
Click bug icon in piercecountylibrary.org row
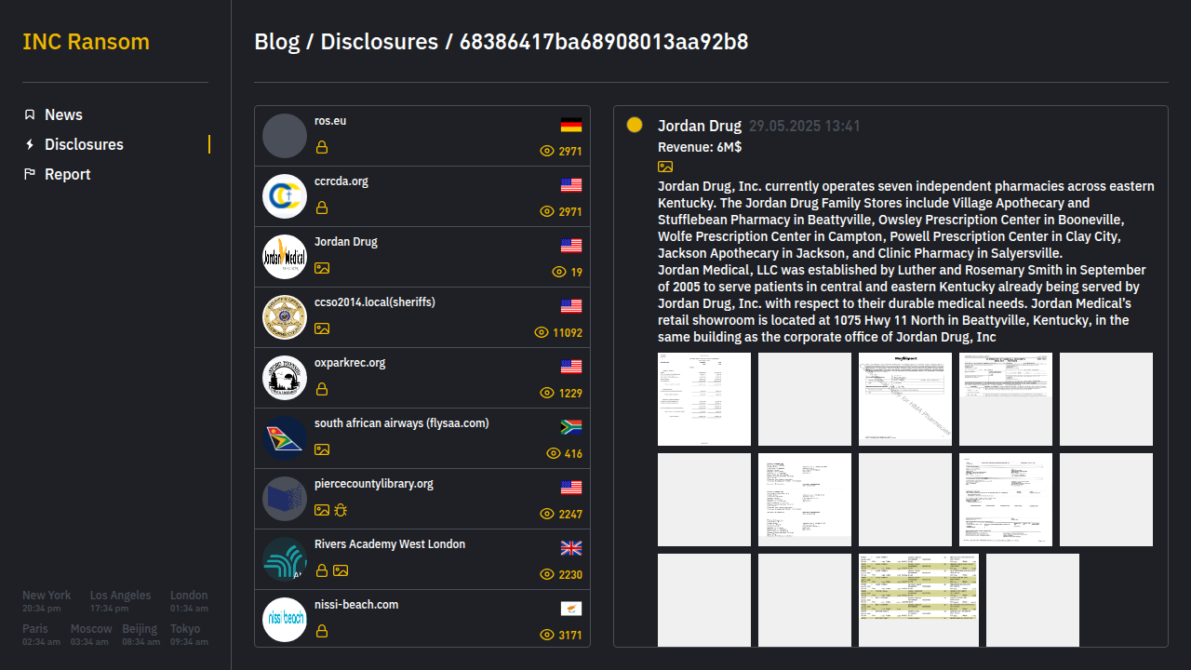click(341, 510)
